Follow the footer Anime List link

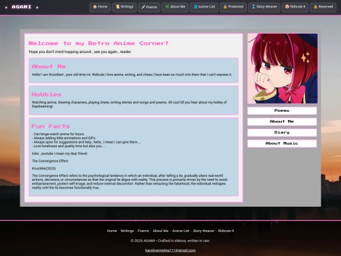pos(181,231)
